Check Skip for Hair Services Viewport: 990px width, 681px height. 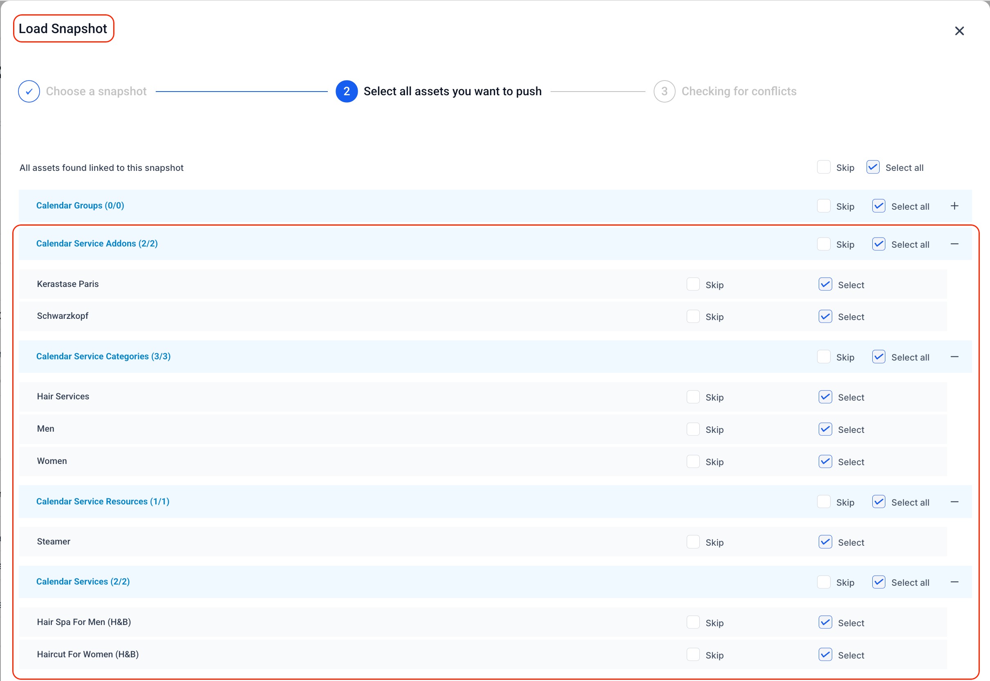click(692, 397)
